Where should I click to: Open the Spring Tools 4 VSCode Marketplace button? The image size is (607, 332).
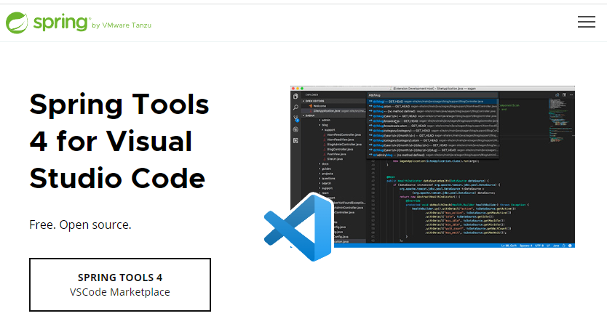[x=120, y=285]
